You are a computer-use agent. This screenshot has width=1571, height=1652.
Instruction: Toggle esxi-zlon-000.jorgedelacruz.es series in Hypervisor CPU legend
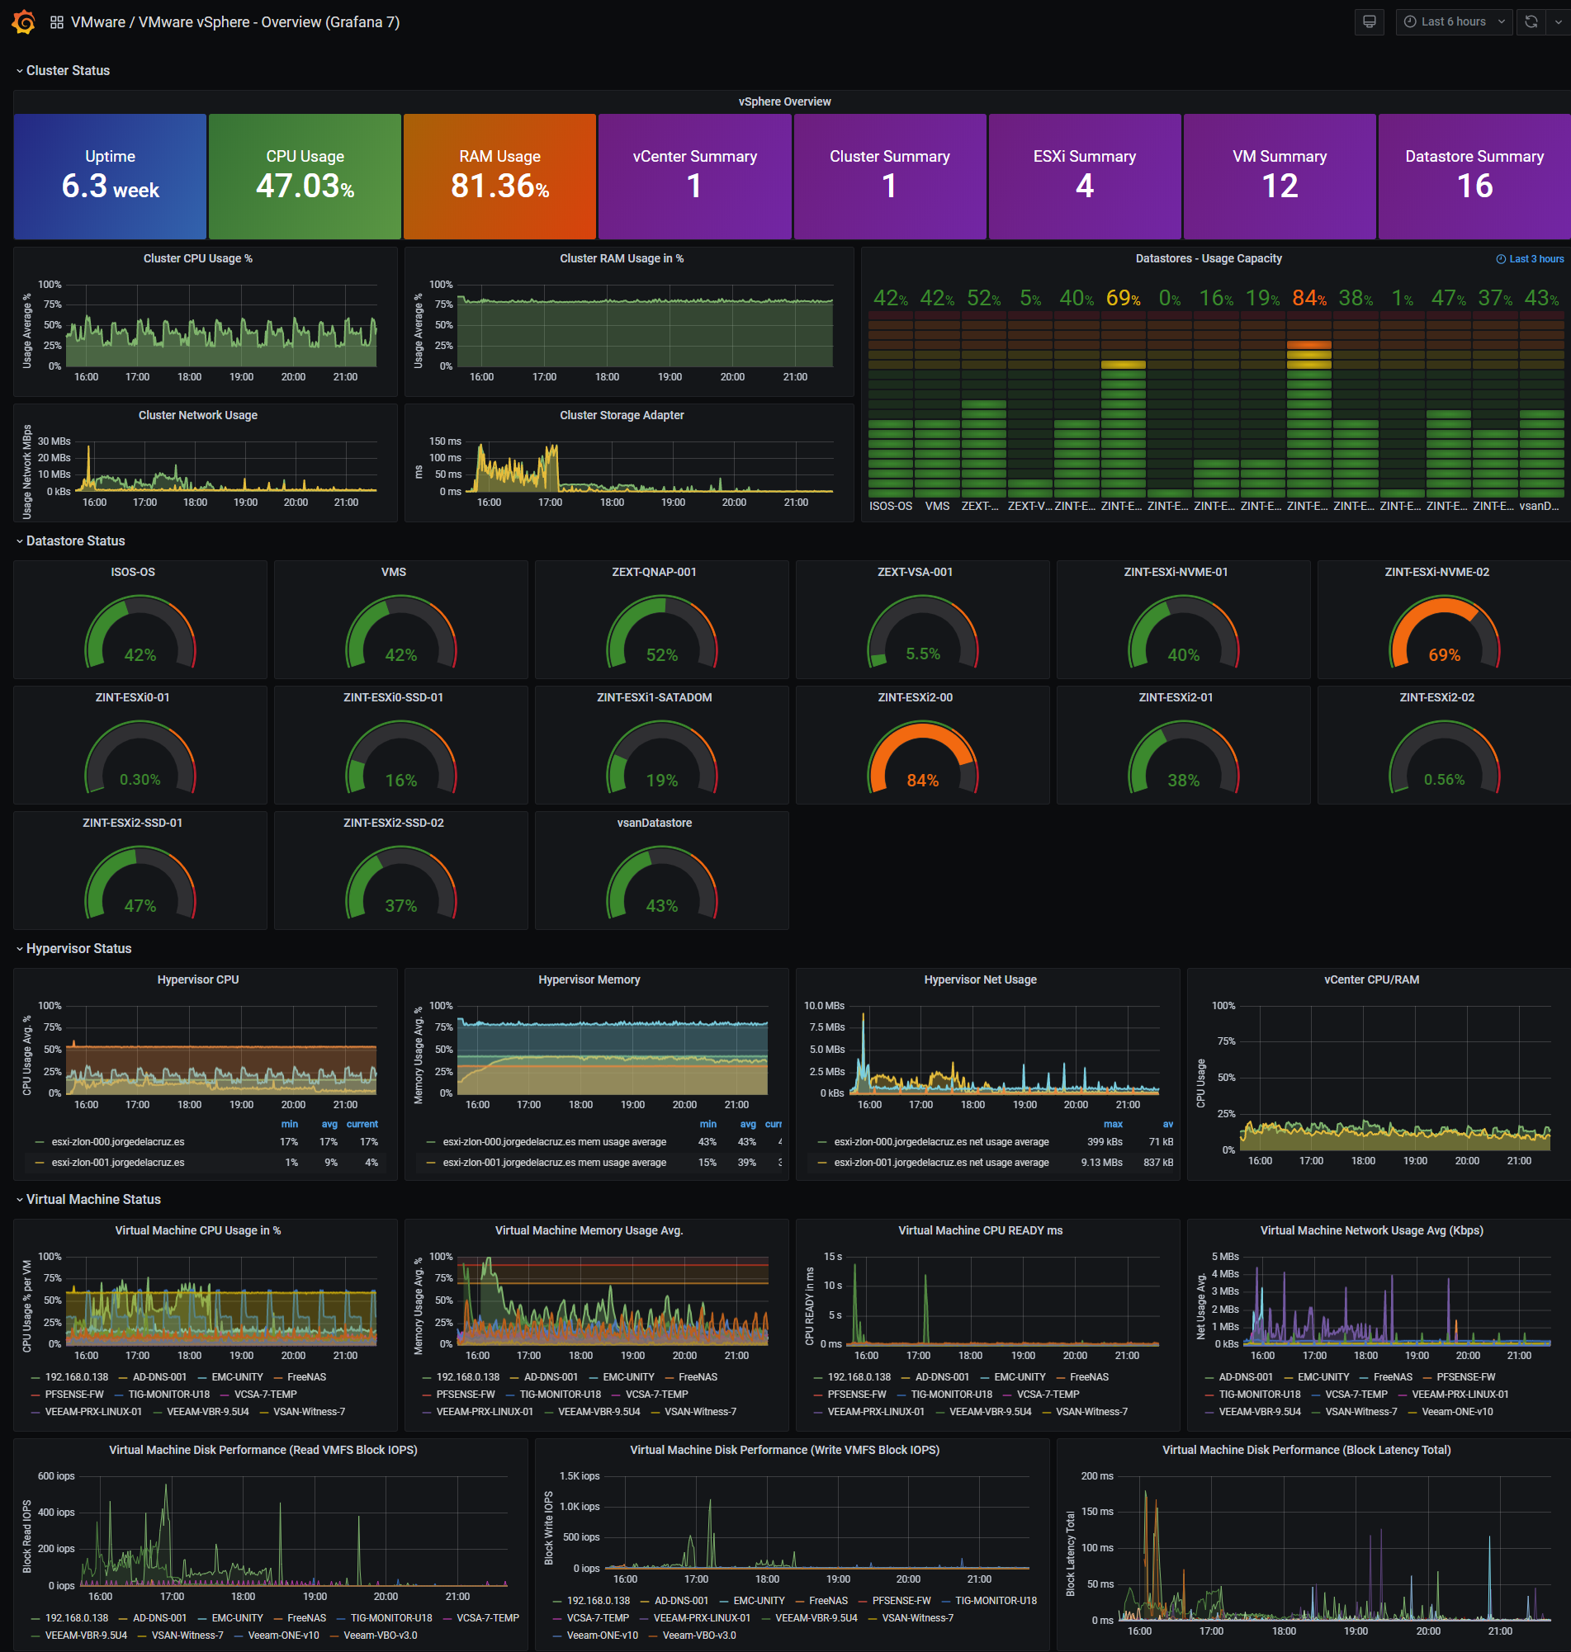pos(118,1141)
